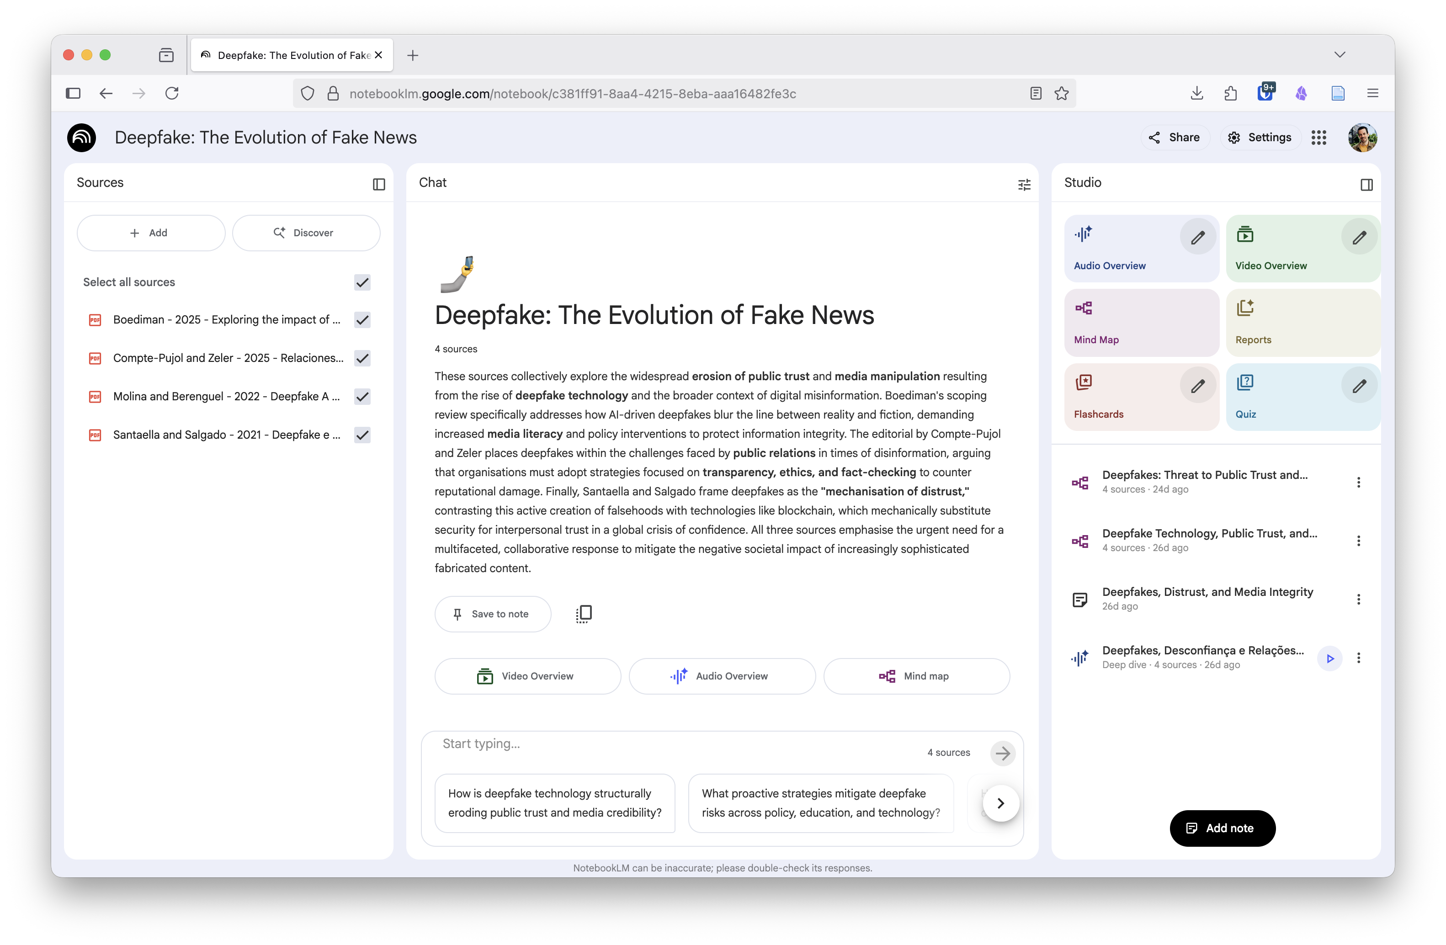The height and width of the screenshot is (945, 1446).
Task: Uncheck Molina and Berenguel source
Action: click(x=362, y=397)
